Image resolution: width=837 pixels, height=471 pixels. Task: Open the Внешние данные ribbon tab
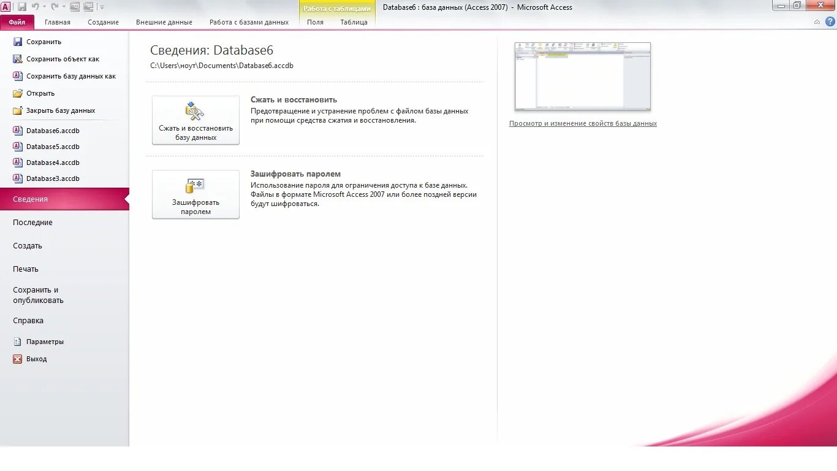(x=164, y=22)
